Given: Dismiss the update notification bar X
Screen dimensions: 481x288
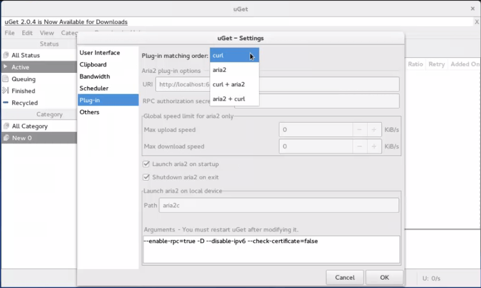Looking at the screenshot, I should [x=477, y=22].
